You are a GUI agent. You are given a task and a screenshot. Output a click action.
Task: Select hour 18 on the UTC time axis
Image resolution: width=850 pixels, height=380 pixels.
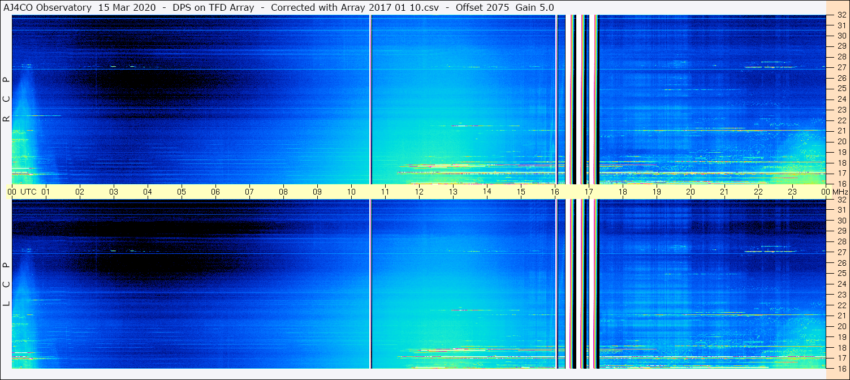(x=623, y=192)
